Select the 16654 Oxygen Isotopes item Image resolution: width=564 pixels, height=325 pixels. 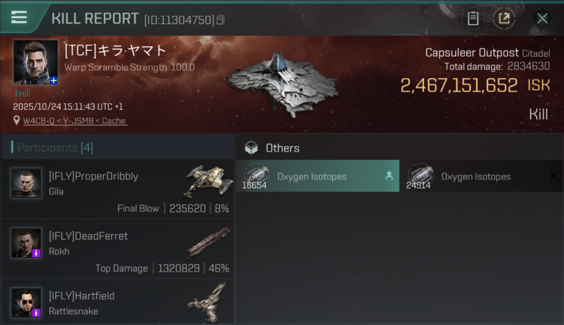[x=318, y=176]
